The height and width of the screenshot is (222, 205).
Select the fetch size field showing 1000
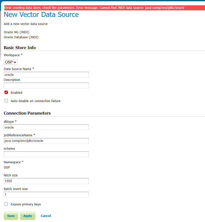click(46, 181)
